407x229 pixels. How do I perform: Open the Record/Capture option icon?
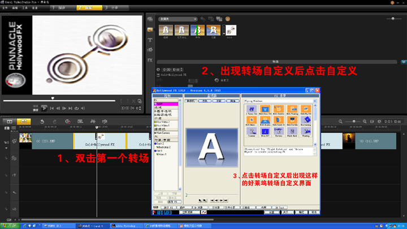[67, 122]
